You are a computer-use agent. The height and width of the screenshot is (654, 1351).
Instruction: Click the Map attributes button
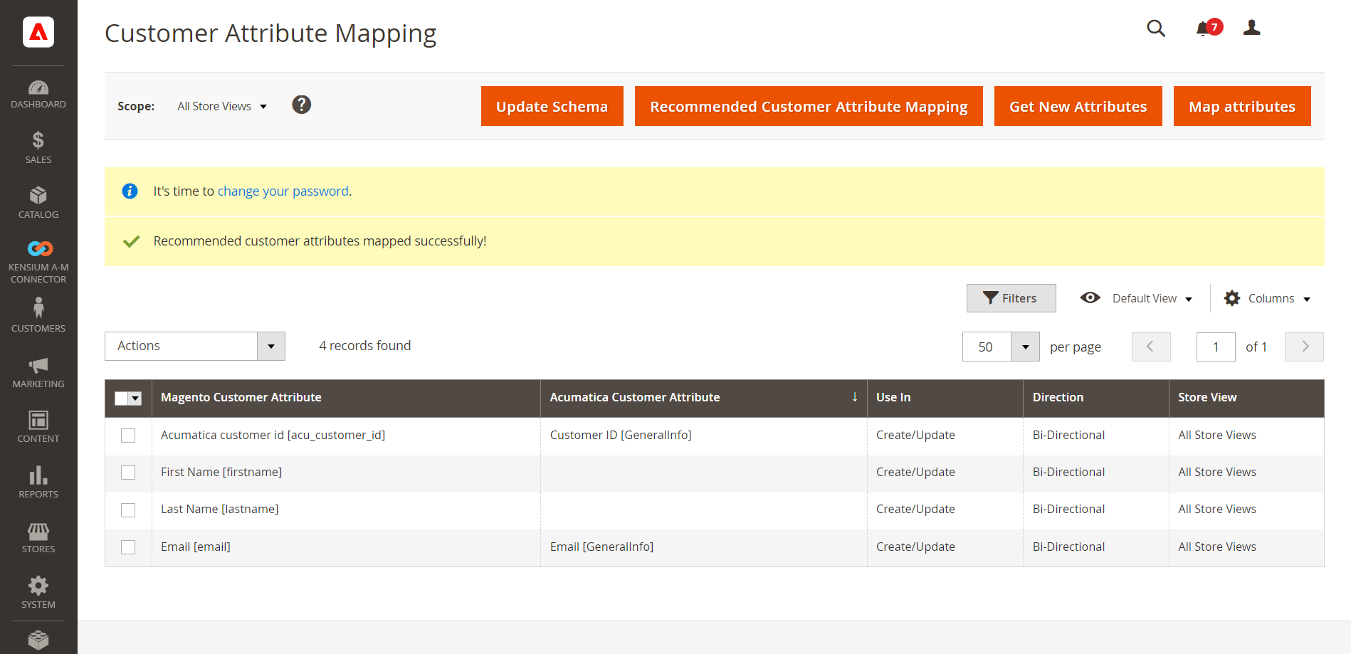click(x=1242, y=106)
